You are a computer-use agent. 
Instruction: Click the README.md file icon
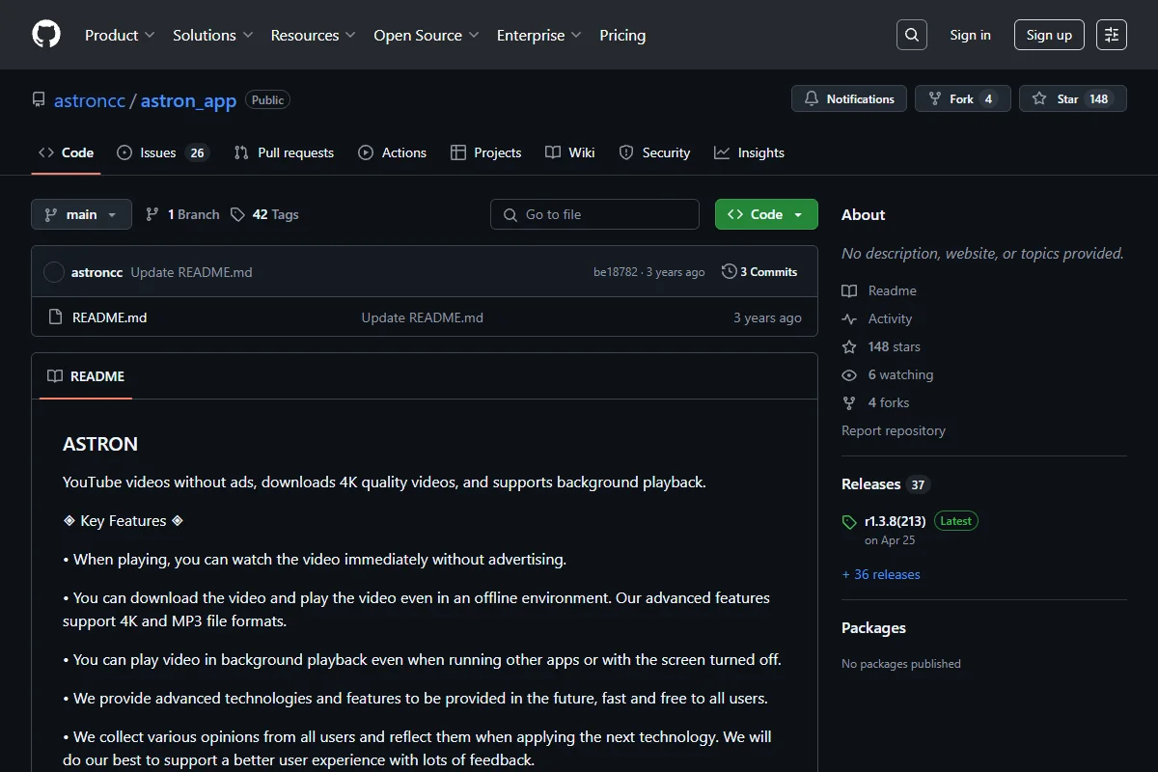pyautogui.click(x=55, y=317)
